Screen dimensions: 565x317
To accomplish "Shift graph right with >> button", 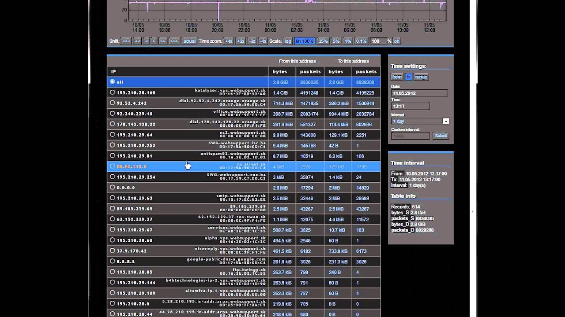I will tap(162, 41).
